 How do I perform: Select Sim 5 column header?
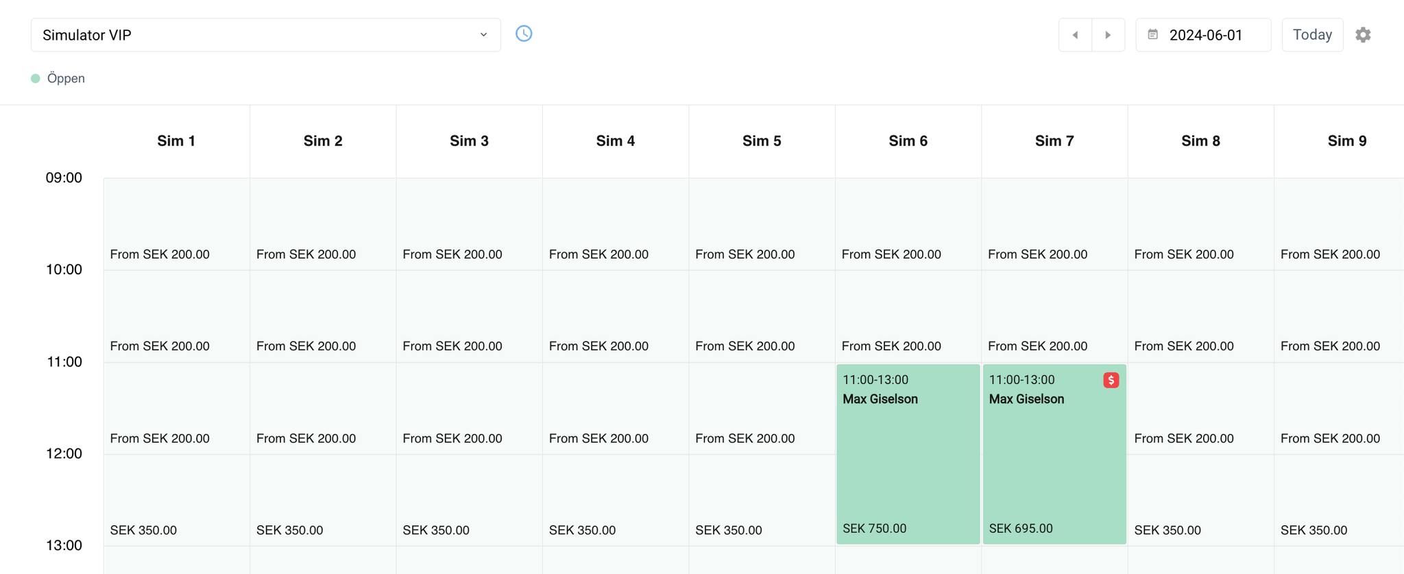click(x=762, y=141)
